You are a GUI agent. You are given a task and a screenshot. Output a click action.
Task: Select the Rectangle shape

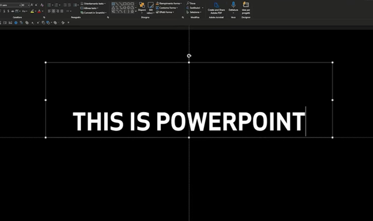(x=125, y=4)
